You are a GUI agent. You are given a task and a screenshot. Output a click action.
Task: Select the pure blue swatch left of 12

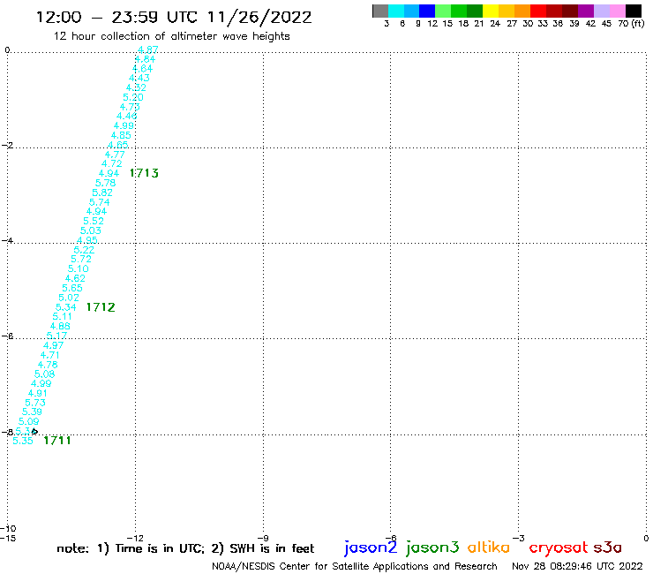pos(427,11)
